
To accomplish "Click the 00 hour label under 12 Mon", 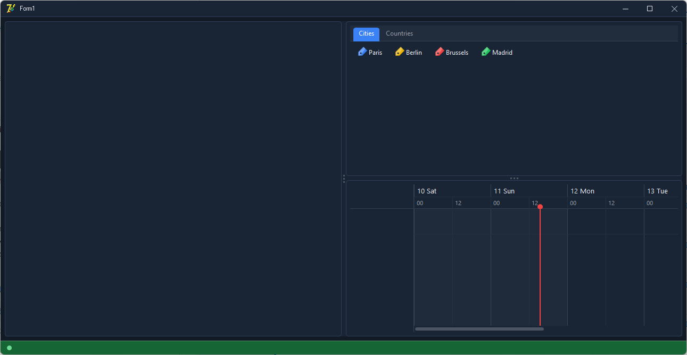I will (573, 204).
